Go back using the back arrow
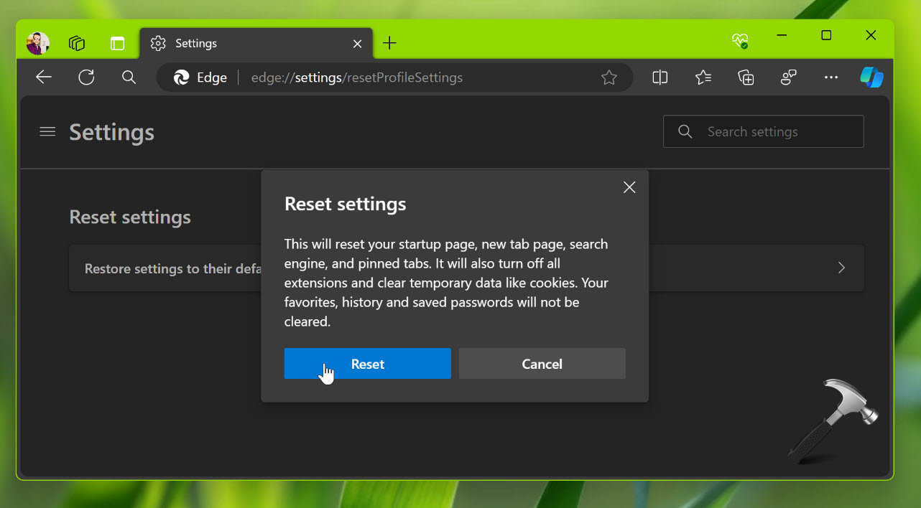This screenshot has height=508, width=921. [44, 77]
